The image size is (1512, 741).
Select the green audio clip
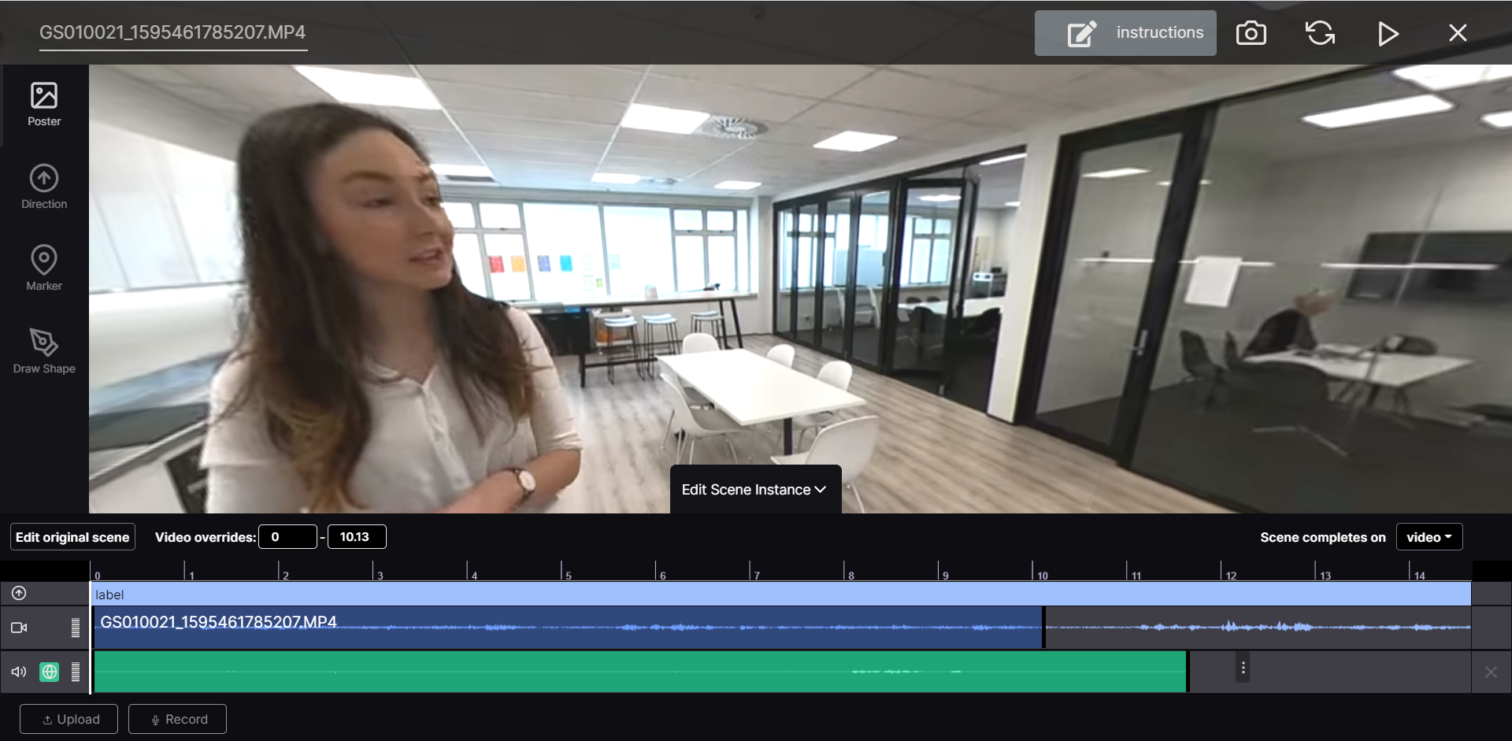point(639,672)
